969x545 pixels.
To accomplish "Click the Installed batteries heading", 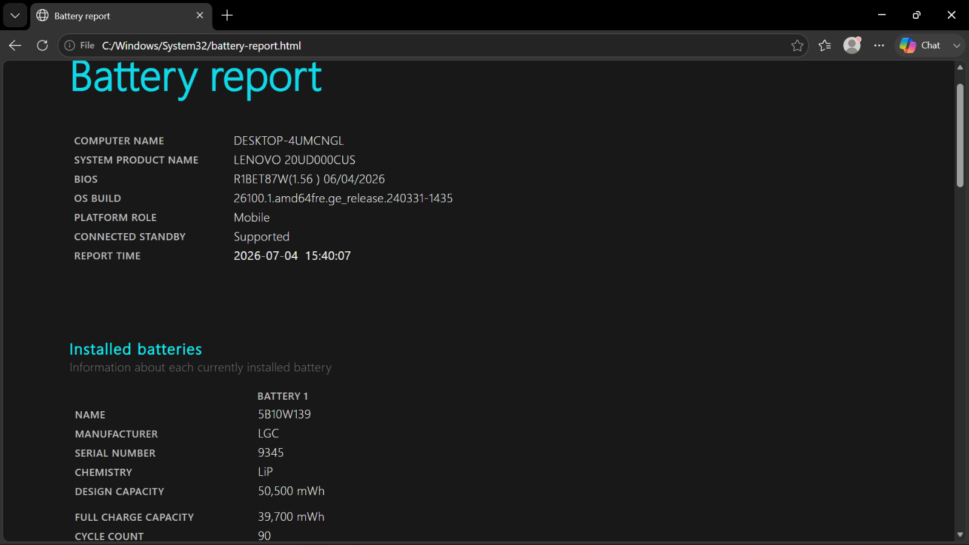I will click(x=136, y=349).
